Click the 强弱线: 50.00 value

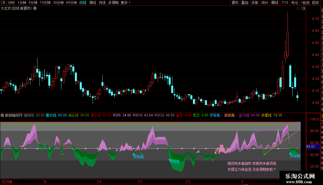34,115
